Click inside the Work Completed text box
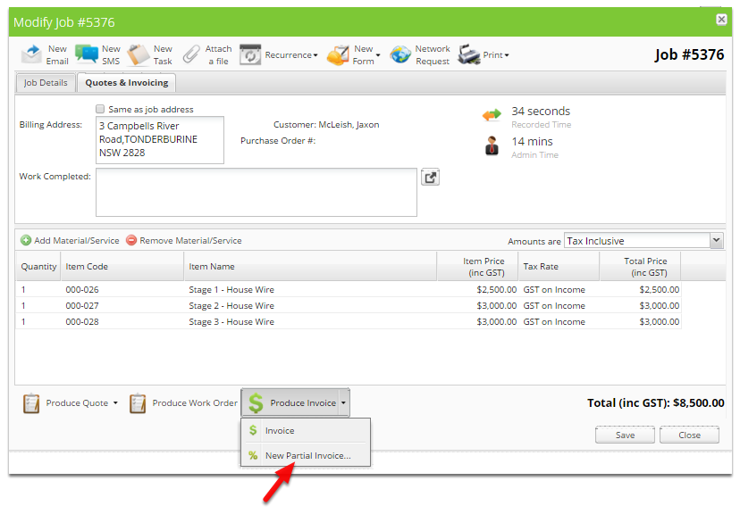 point(256,192)
